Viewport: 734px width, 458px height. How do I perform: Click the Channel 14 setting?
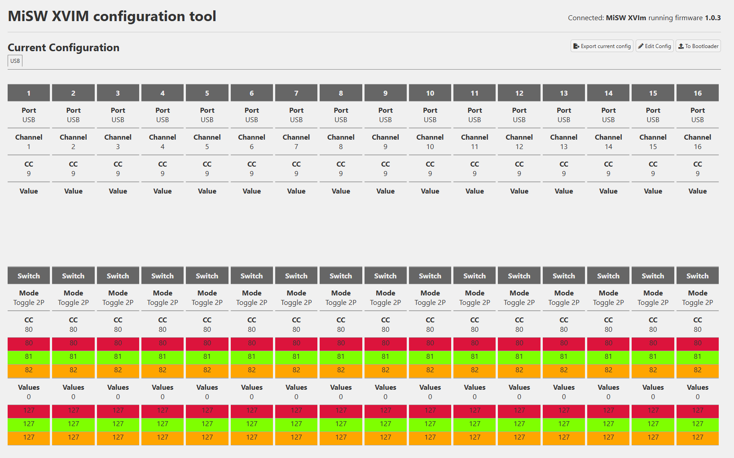point(608,142)
